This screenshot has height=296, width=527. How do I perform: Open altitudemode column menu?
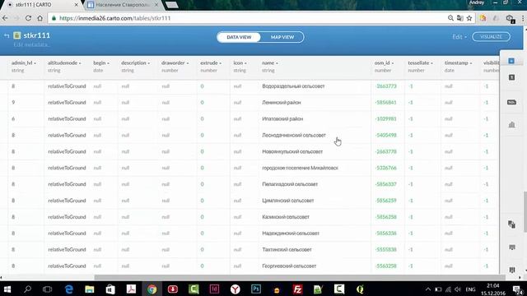click(80, 63)
